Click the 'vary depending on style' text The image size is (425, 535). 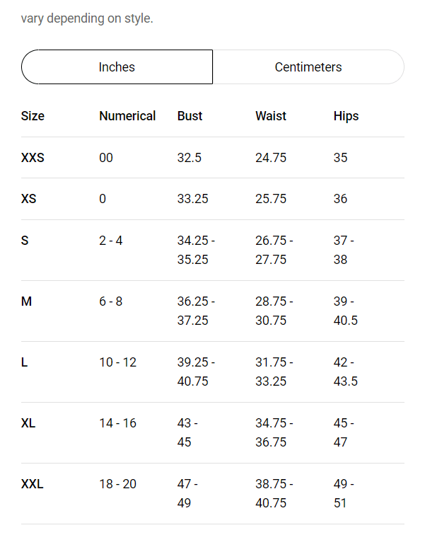[x=87, y=18]
